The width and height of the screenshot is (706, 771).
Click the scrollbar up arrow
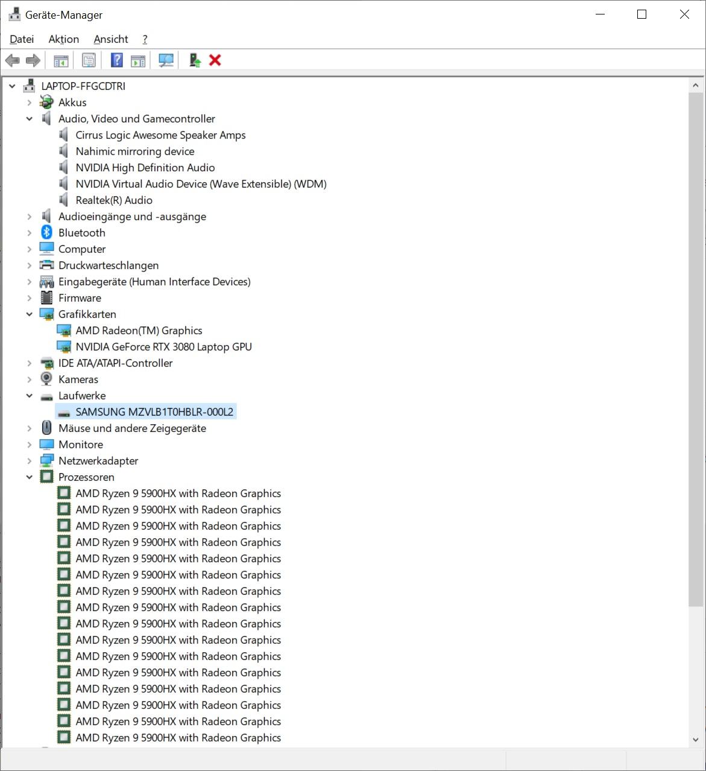click(696, 86)
